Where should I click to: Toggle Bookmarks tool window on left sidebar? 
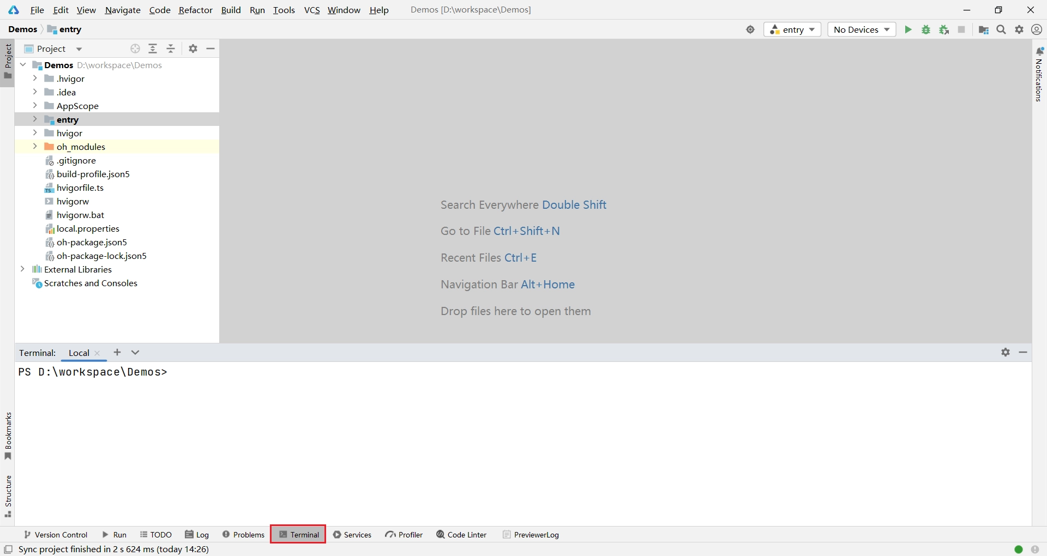click(x=8, y=436)
